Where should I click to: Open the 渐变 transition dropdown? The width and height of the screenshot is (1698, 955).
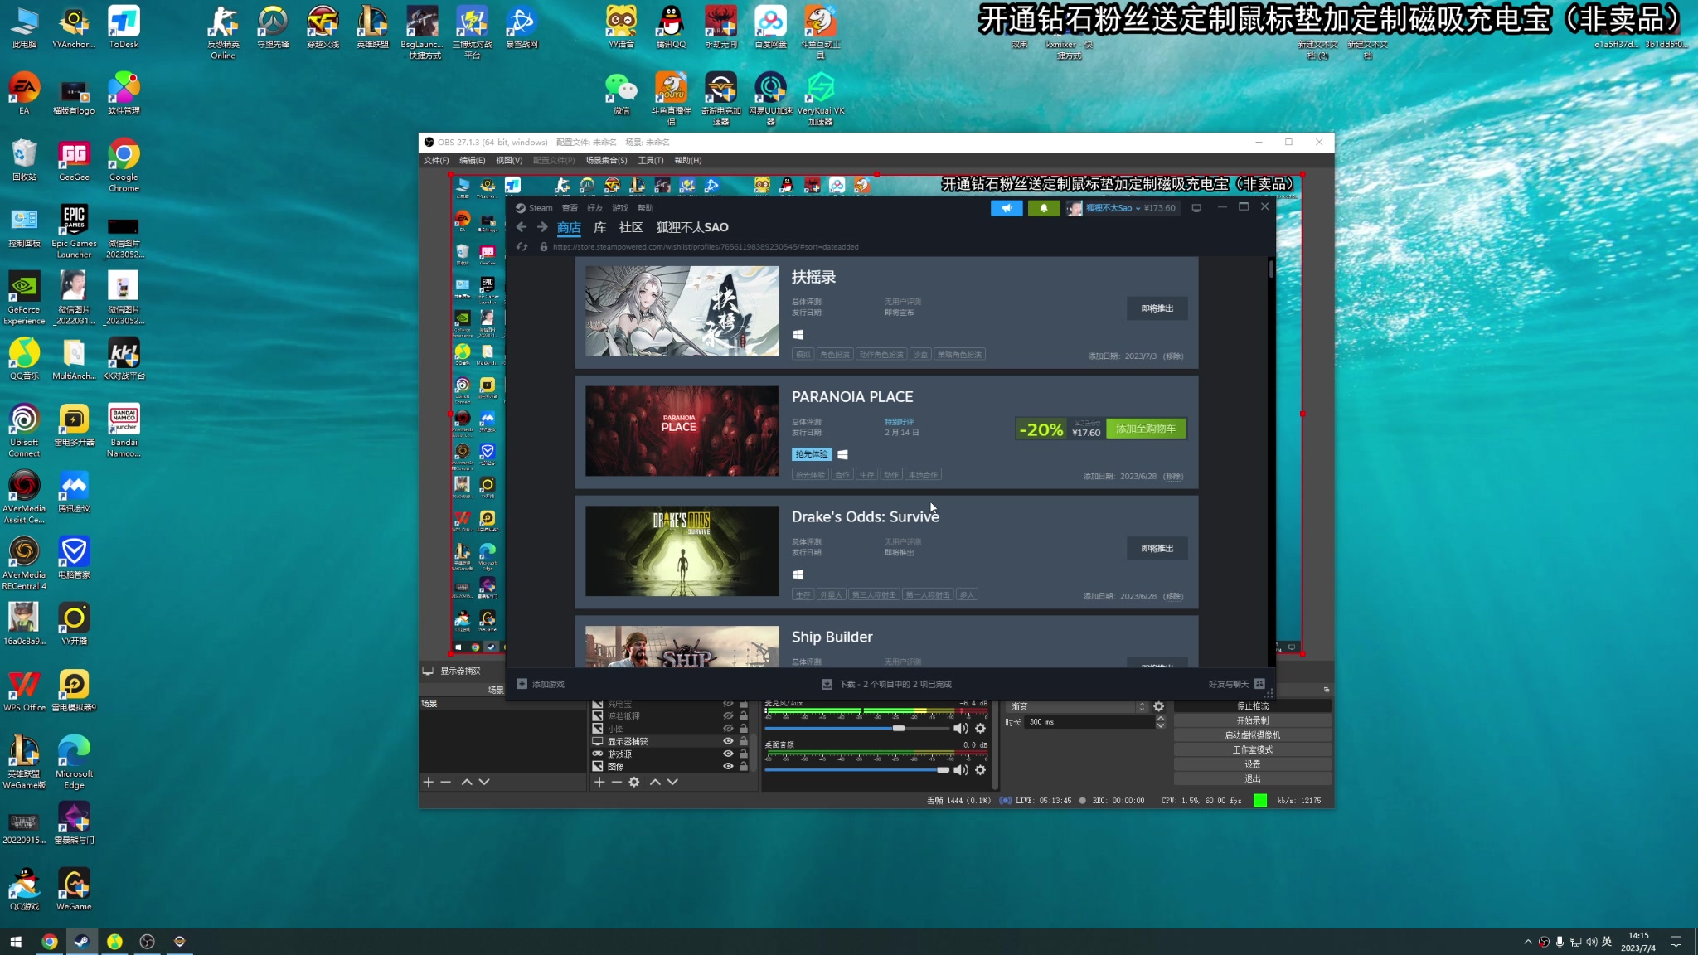pyautogui.click(x=1077, y=707)
